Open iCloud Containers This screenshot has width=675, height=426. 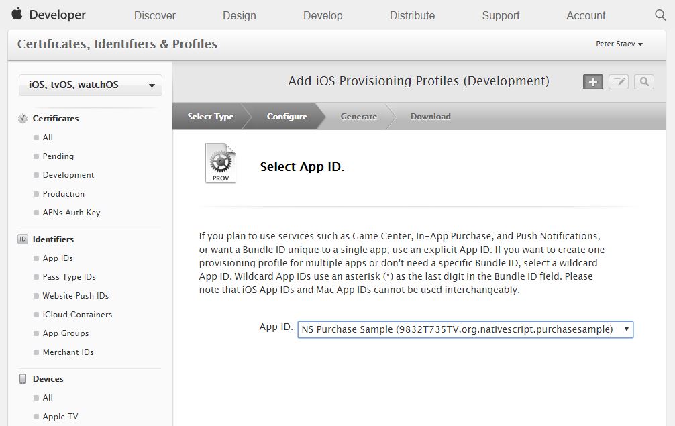[x=77, y=315]
